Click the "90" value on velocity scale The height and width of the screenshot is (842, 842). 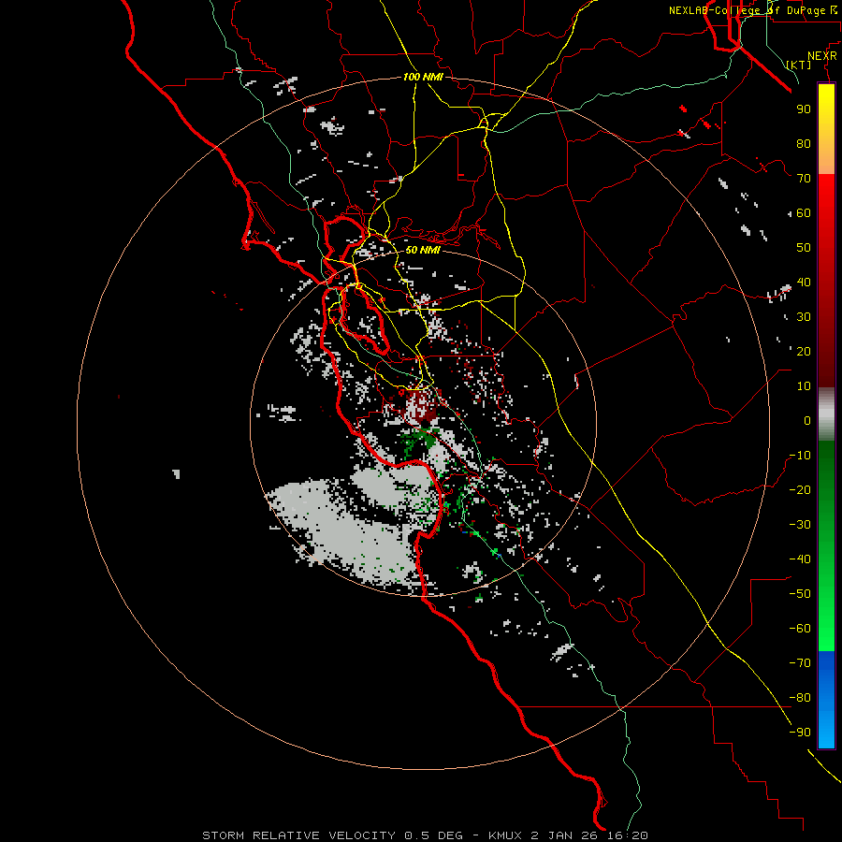point(804,109)
